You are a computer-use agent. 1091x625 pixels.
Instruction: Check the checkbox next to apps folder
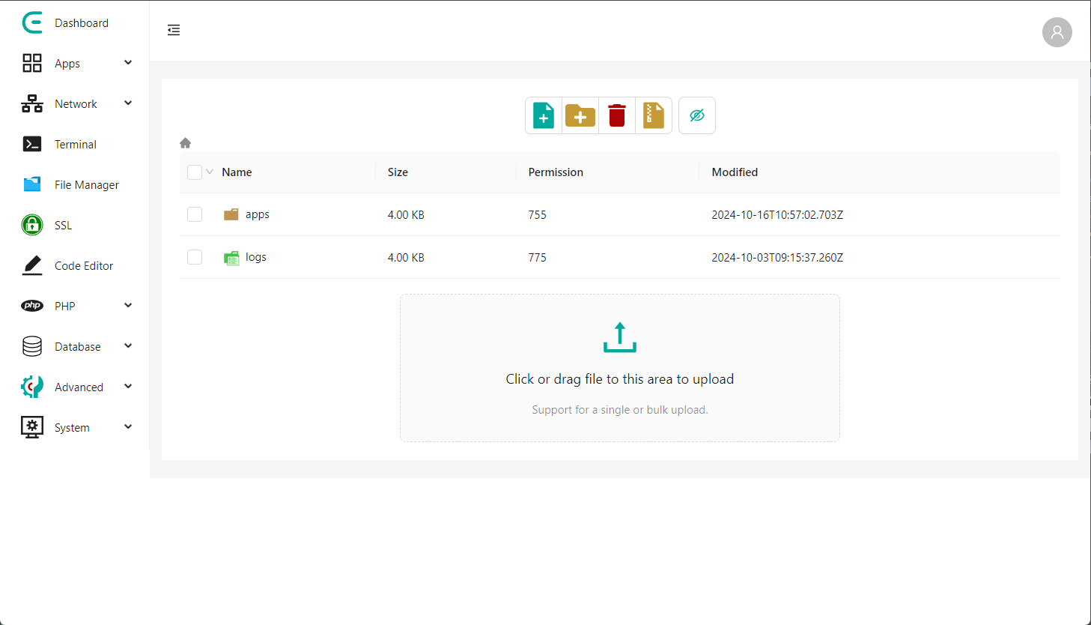(194, 214)
